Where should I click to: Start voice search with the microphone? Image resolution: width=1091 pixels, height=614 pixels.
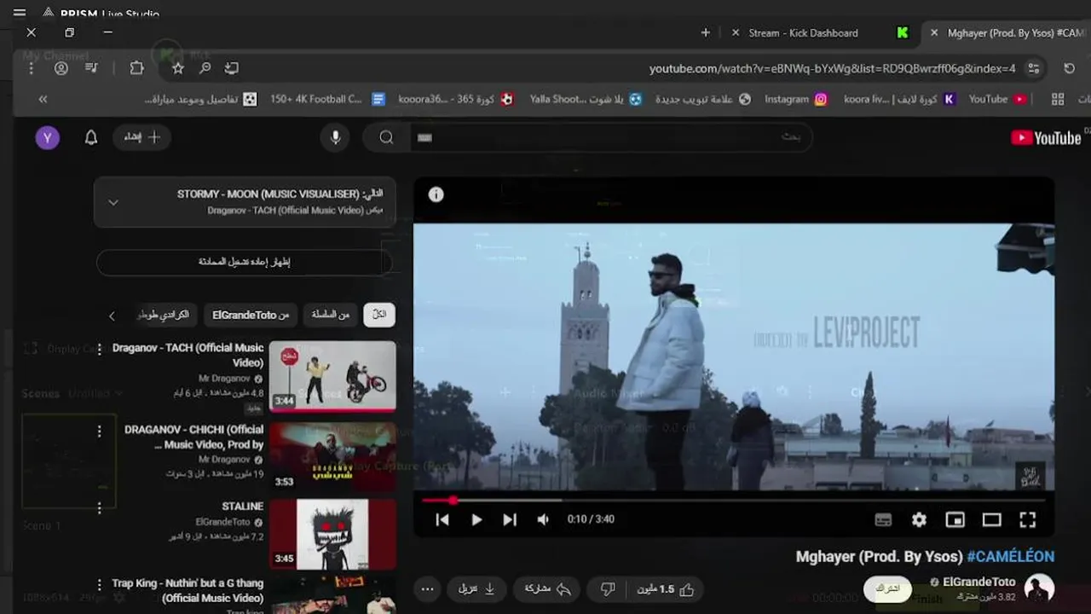(336, 137)
